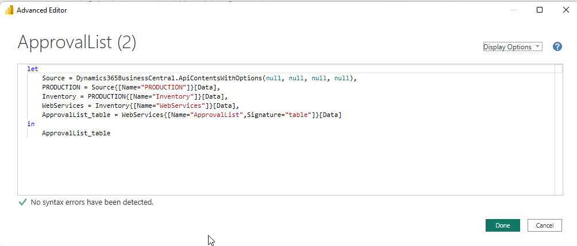Click the ApprovalList (2) query title
This screenshot has width=577, height=246.
click(77, 42)
